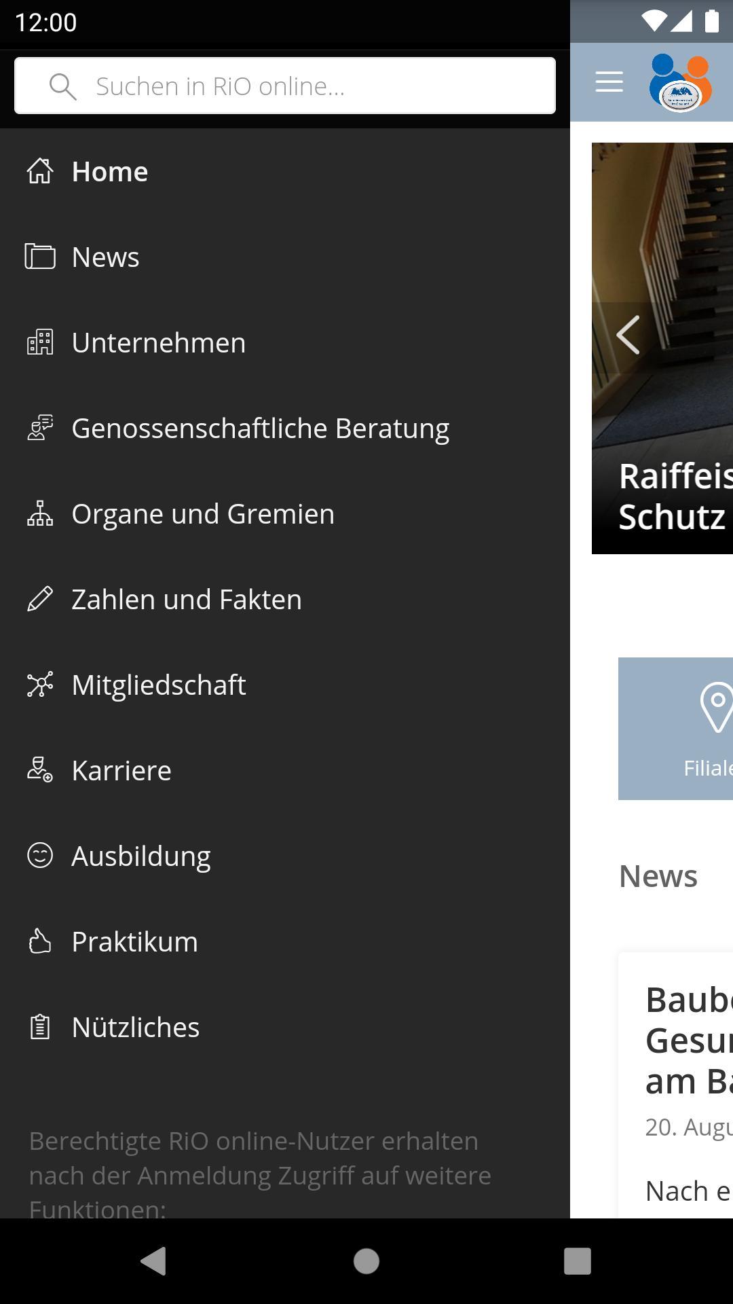Select Karriere in the navigation drawer
This screenshot has height=1304, width=733.
click(121, 771)
